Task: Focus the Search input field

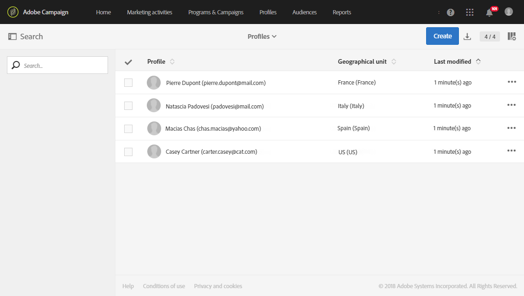Action: tap(62, 66)
